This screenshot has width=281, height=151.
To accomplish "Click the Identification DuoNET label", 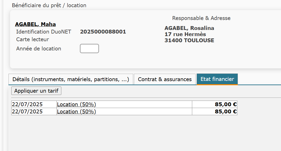I will coord(44,32).
